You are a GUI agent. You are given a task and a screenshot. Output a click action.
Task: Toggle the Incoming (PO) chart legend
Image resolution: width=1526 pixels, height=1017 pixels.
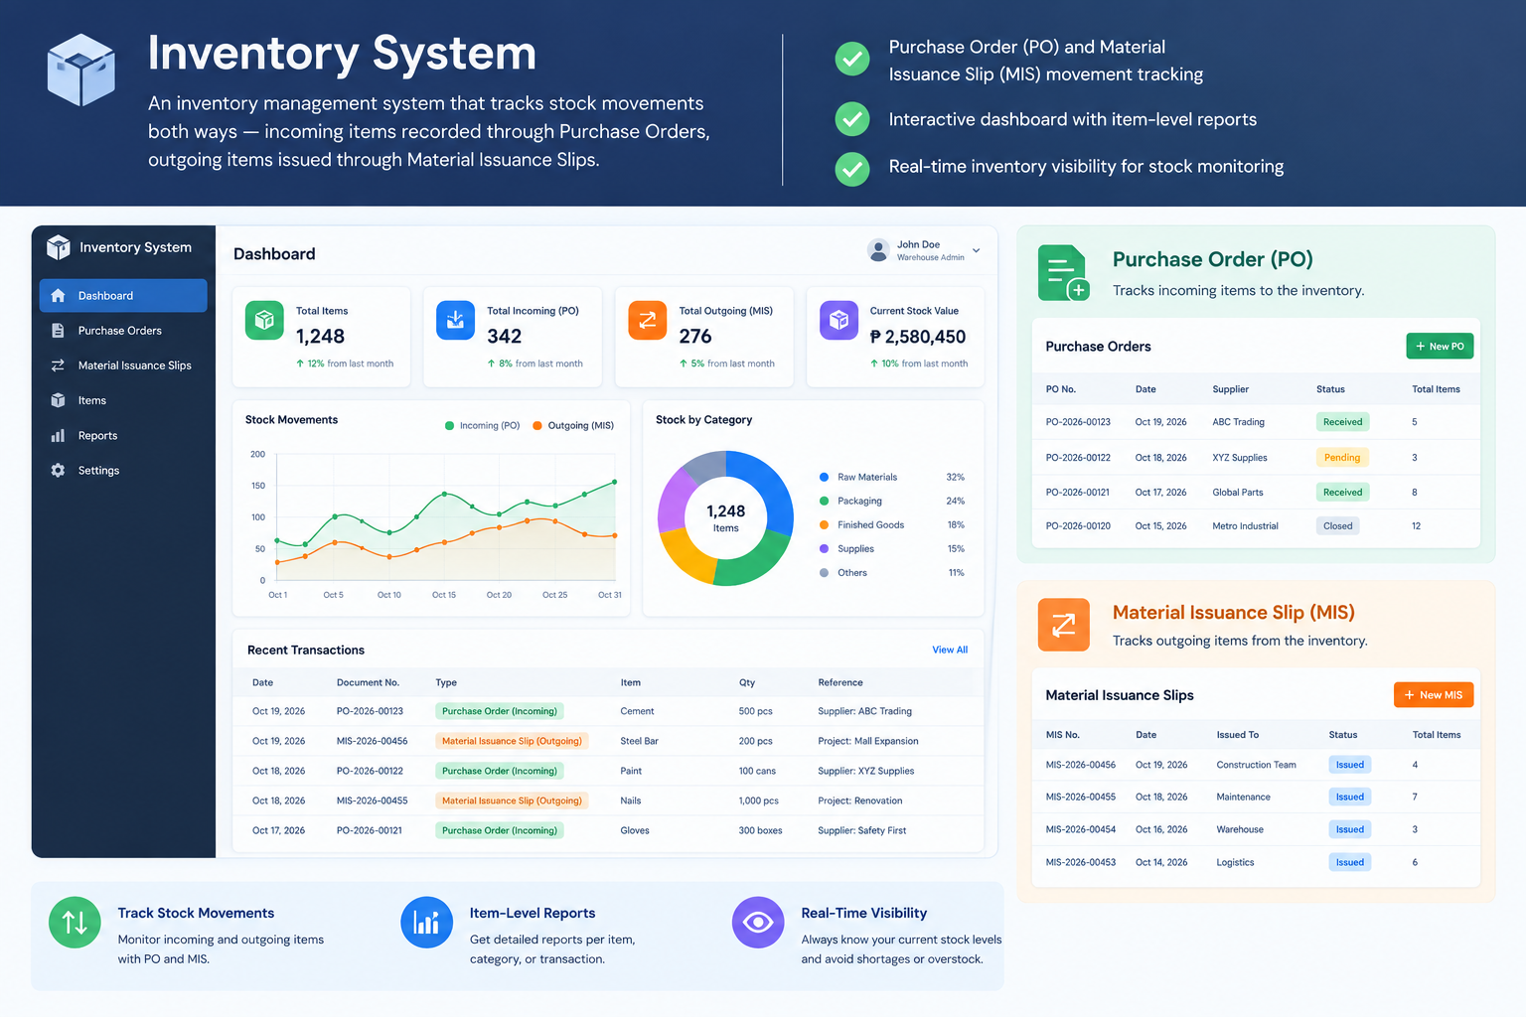pyautogui.click(x=483, y=425)
